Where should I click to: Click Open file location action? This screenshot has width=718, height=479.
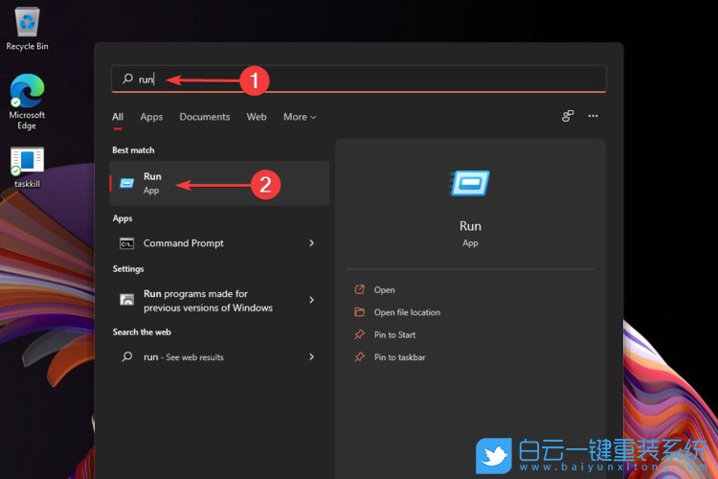(407, 312)
